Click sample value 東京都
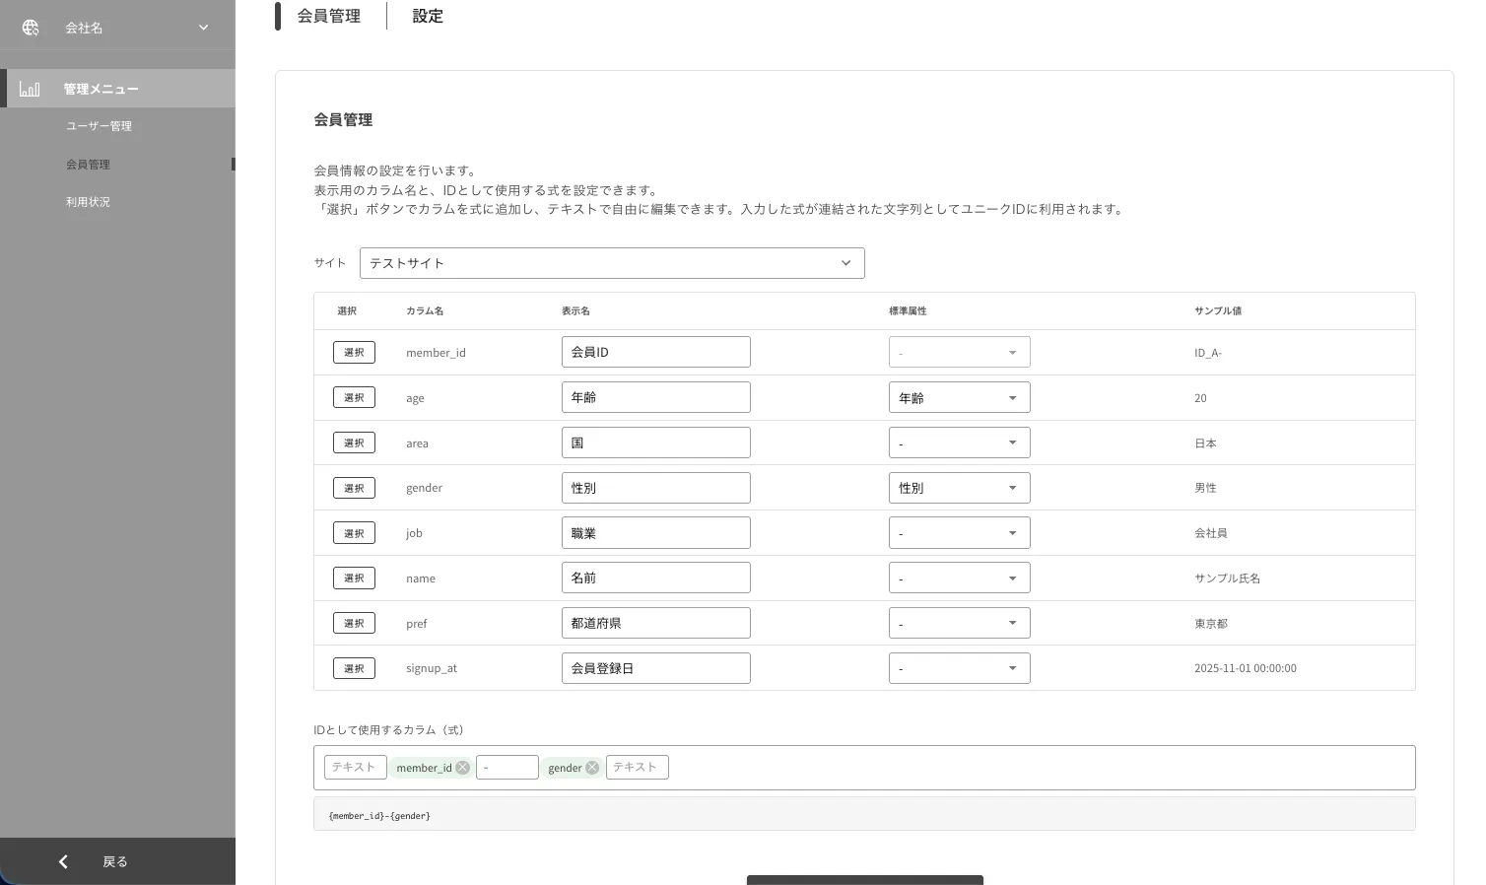Image resolution: width=1486 pixels, height=885 pixels. point(1211,624)
